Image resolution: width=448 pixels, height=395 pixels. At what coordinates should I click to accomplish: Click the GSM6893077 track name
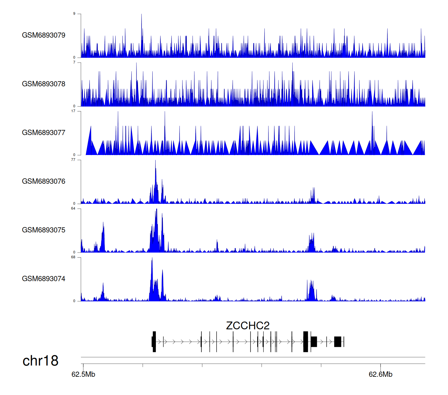[x=44, y=133]
